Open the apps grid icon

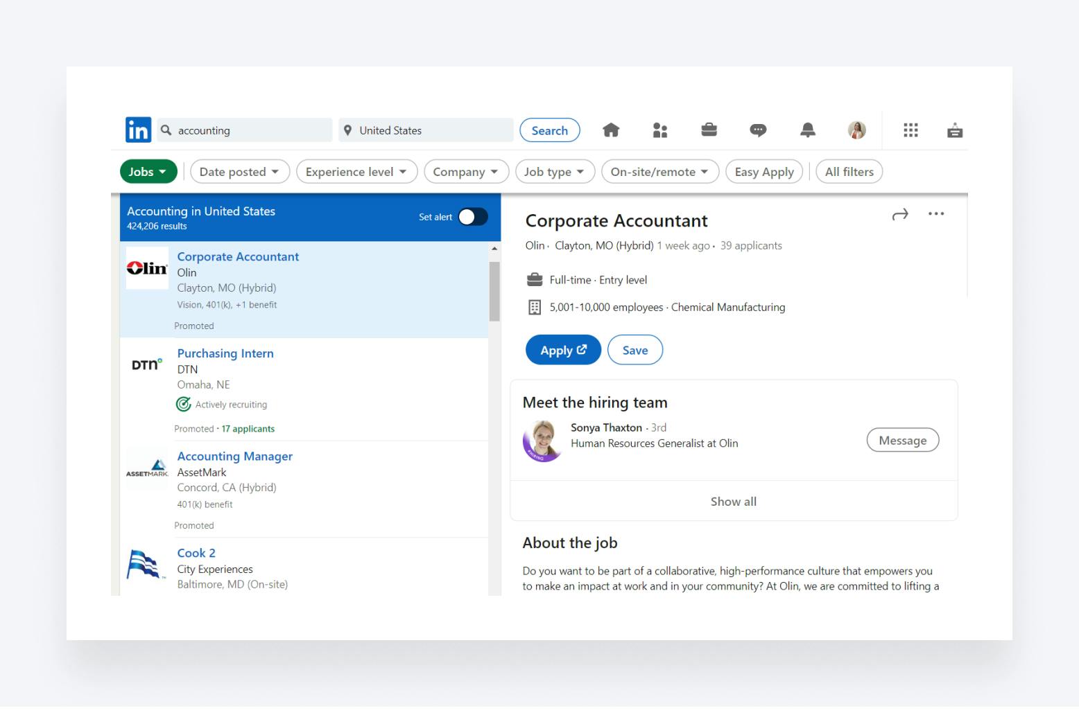point(910,130)
